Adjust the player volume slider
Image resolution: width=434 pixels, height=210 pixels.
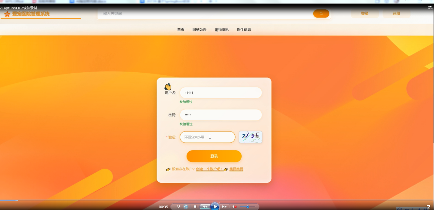(247, 207)
